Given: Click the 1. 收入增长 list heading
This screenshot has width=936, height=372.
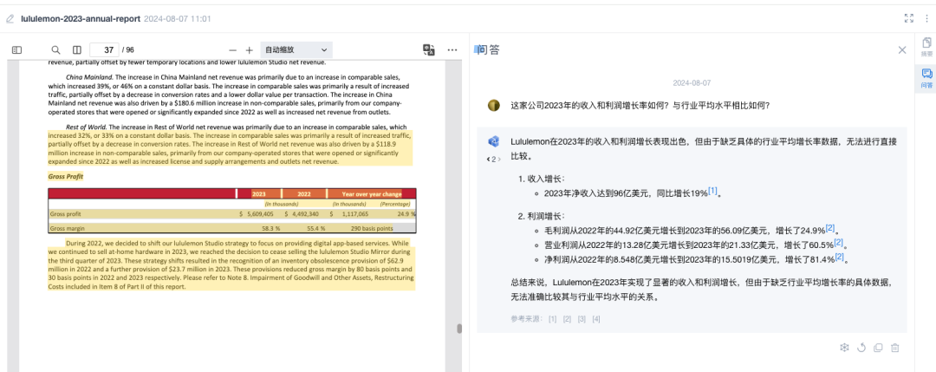Looking at the screenshot, I should point(540,178).
